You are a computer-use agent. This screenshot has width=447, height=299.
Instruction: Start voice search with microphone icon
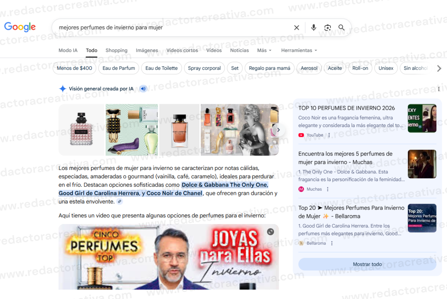pyautogui.click(x=314, y=28)
